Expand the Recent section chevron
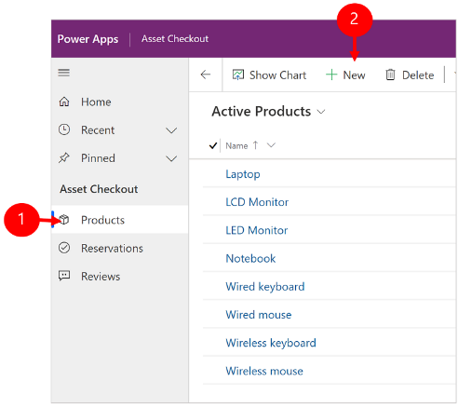 click(171, 130)
